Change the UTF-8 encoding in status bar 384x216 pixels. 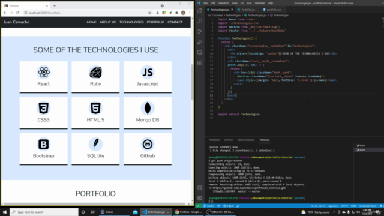coord(344,206)
